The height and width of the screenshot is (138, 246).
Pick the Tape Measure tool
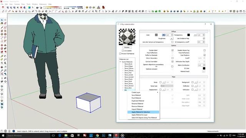(x=2, y=56)
